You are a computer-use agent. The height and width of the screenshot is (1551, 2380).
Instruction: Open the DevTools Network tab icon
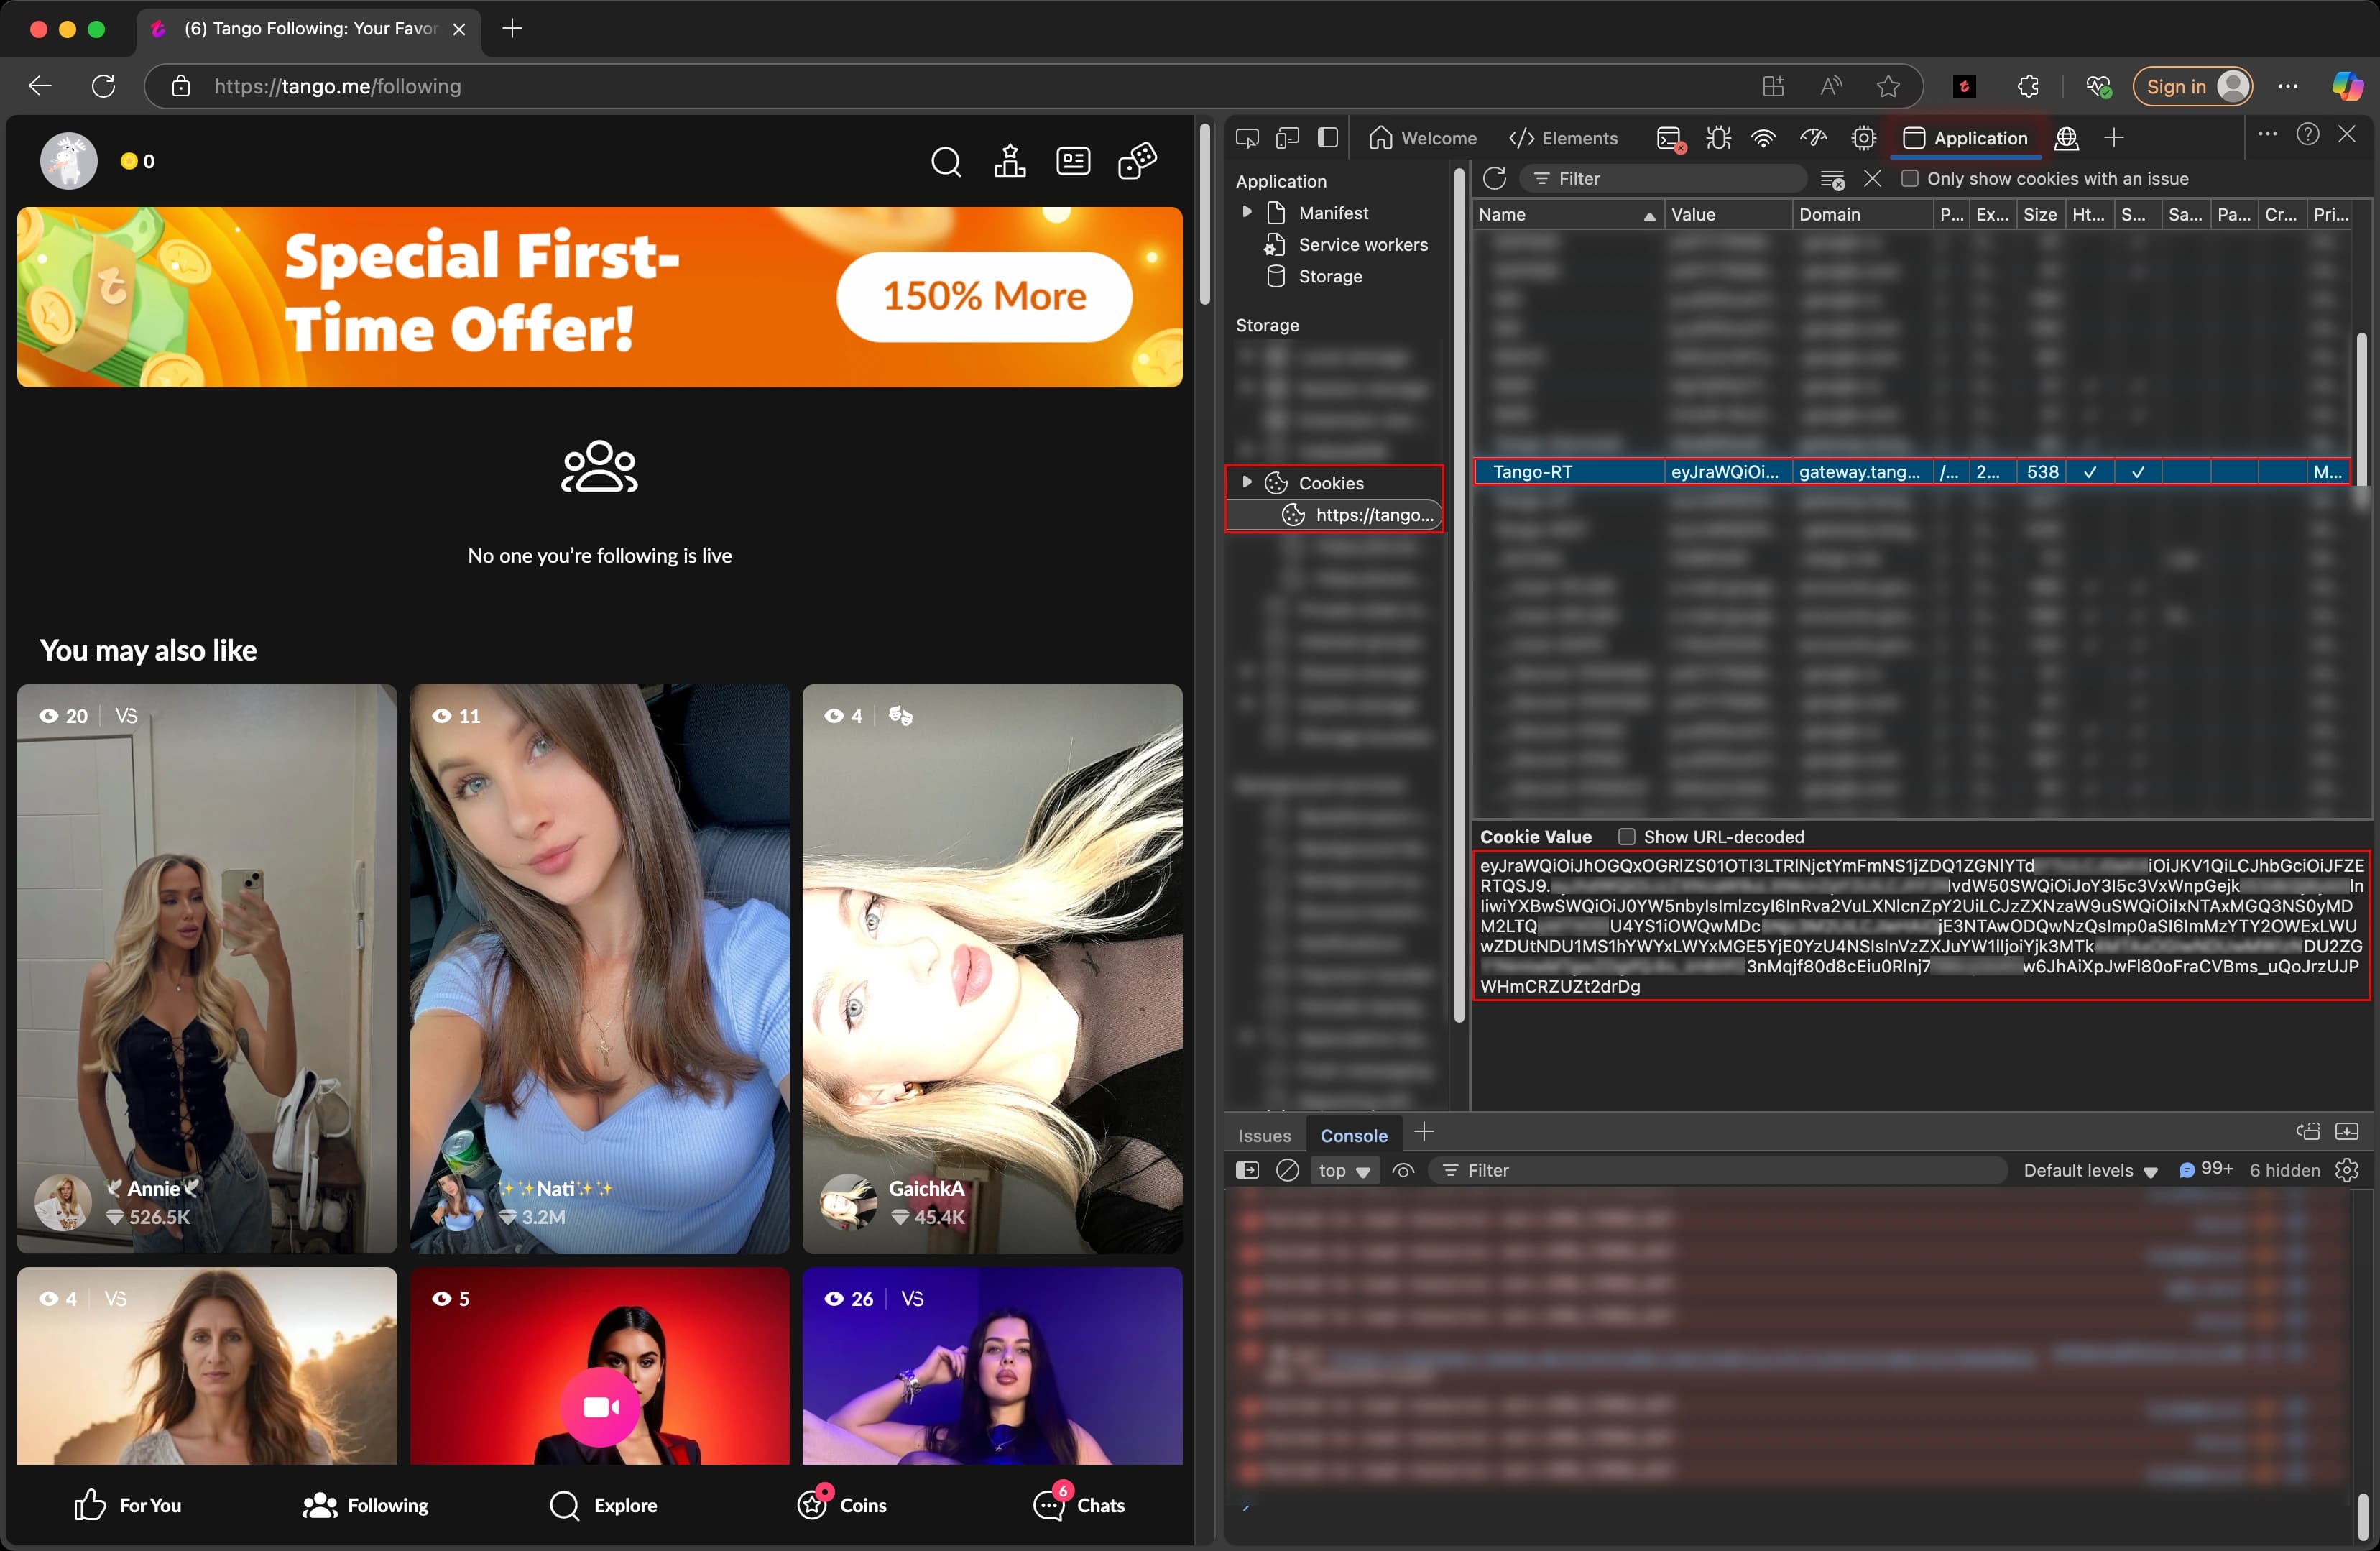1763,138
